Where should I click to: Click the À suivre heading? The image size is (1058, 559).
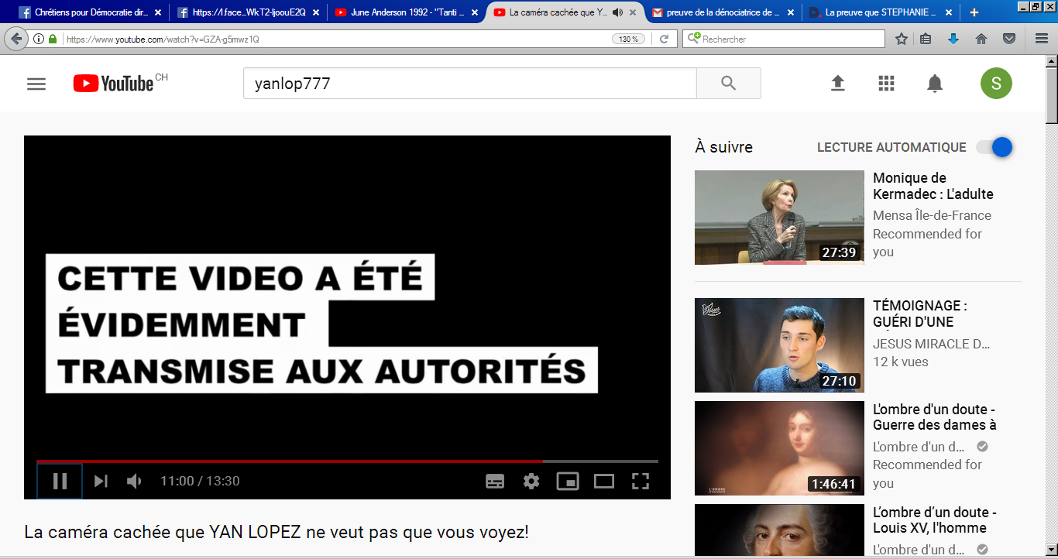[723, 147]
